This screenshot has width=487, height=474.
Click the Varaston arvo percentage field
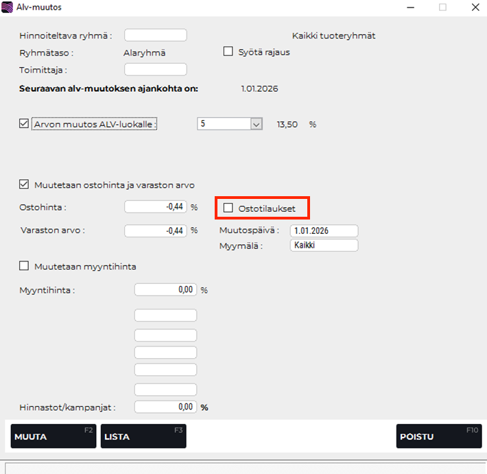click(x=156, y=230)
